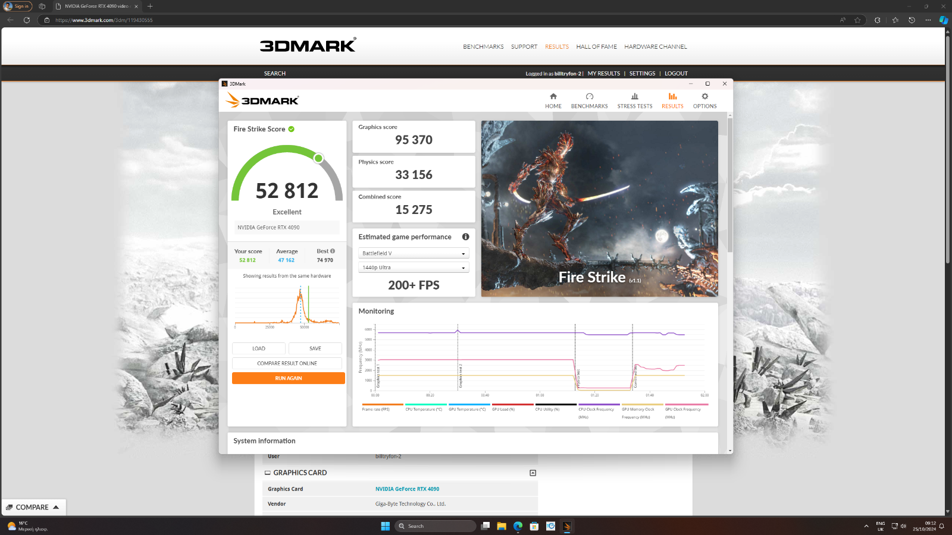This screenshot has width=952, height=535.
Task: Open HALL OF FAME on 3dmark website
Action: [596, 46]
